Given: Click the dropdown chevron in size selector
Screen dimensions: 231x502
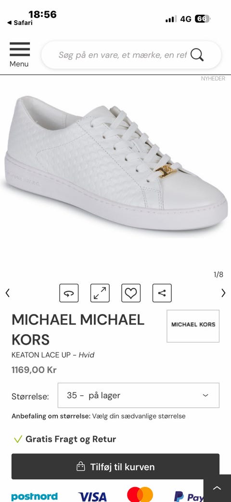Looking at the screenshot, I should (x=205, y=395).
